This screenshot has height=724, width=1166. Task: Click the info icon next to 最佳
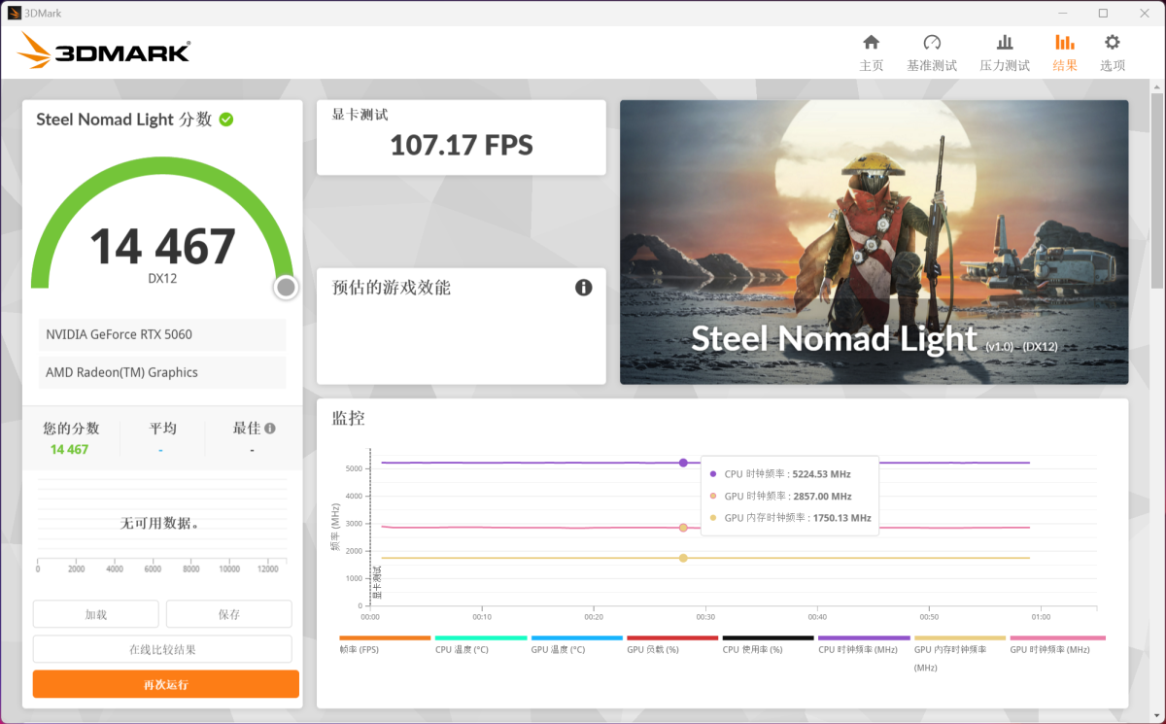[270, 429]
